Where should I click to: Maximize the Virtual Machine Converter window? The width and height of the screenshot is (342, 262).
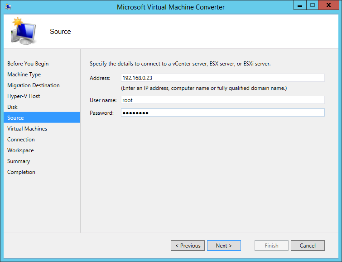pos(313,5)
